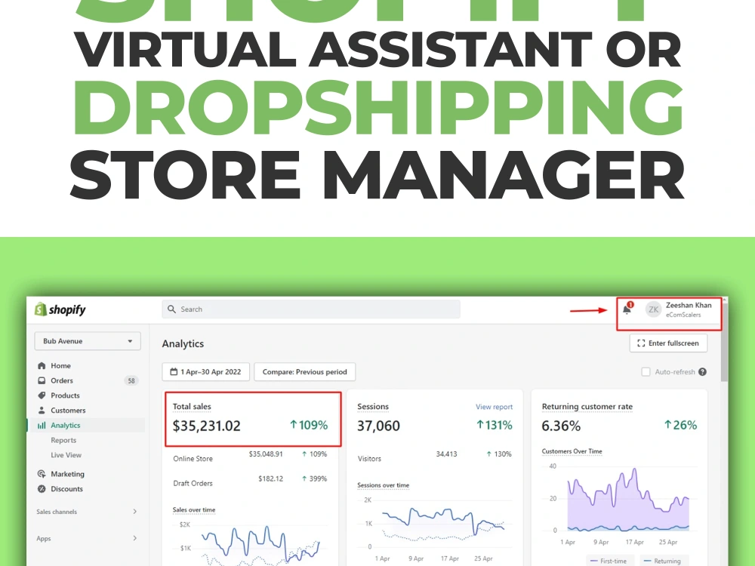Click the 6.36% returning rate value
755x566 pixels.
(x=561, y=426)
